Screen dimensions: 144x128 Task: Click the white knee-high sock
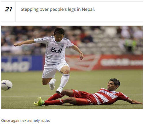pos(65,81)
